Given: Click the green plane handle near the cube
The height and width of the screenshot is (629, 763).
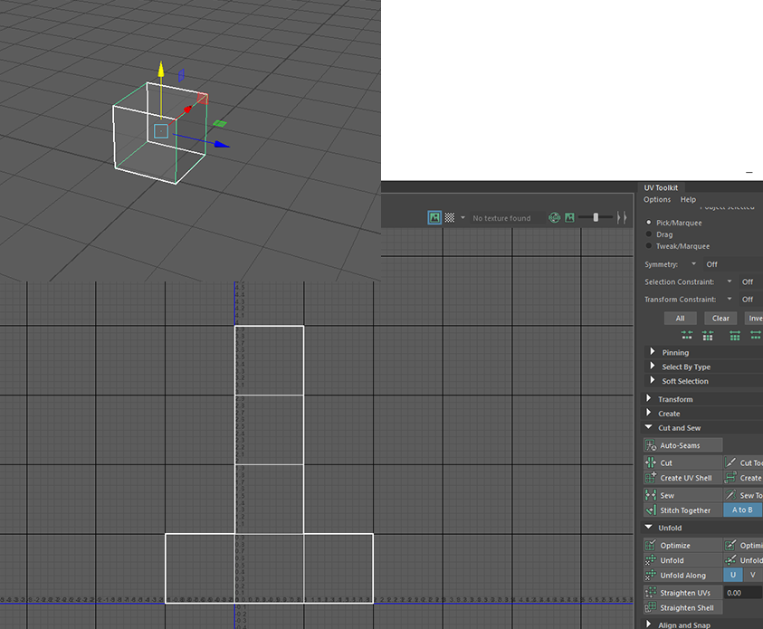Looking at the screenshot, I should point(220,124).
